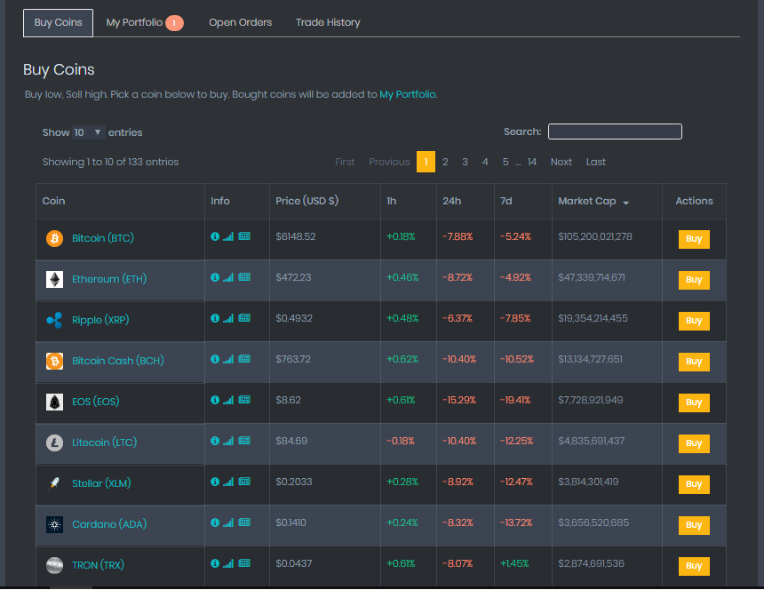Screen dimensions: 764x590
Task: Switch to the Open Orders tab
Action: (x=240, y=23)
